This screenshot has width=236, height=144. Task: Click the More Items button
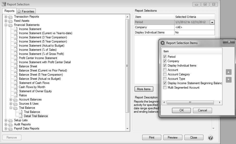coord(144,89)
